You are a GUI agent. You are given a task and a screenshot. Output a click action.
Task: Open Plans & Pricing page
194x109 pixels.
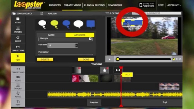(x=94, y=5)
